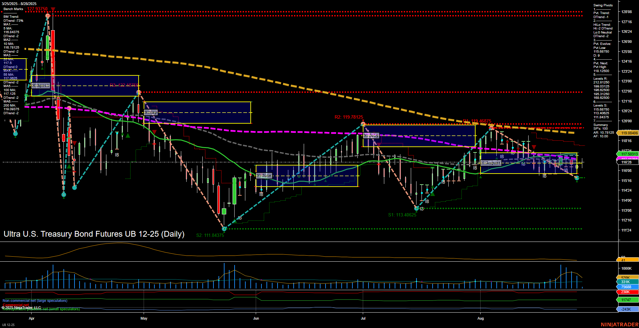639x328 pixels.
Task: Click the Levels R: 212.81250 value
Action: (601, 80)
